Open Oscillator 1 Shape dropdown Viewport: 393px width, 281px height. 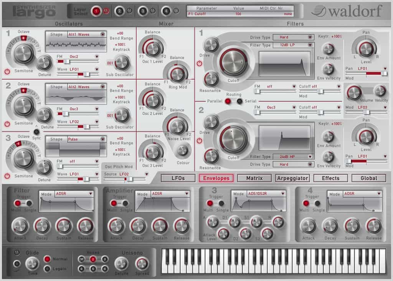coord(86,34)
